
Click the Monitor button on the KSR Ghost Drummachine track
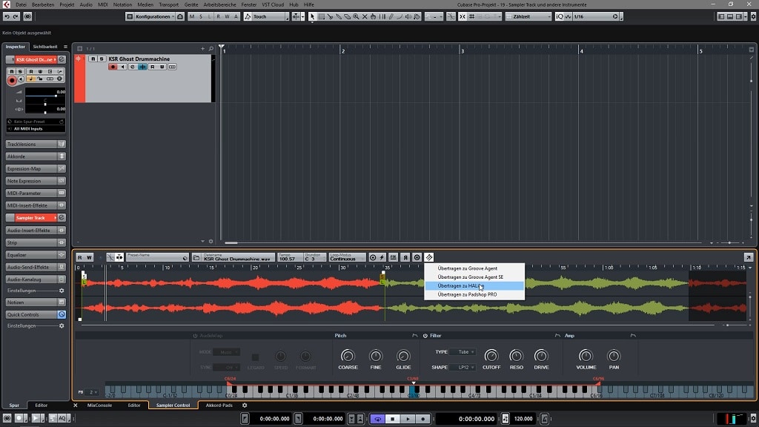tap(123, 67)
